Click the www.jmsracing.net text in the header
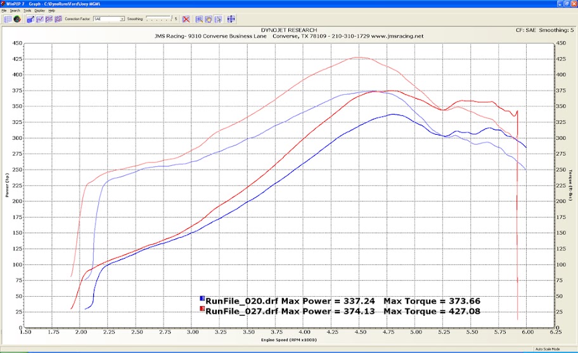 click(x=397, y=36)
